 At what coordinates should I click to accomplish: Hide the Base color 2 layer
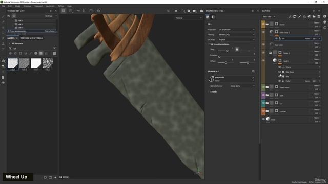263,32
